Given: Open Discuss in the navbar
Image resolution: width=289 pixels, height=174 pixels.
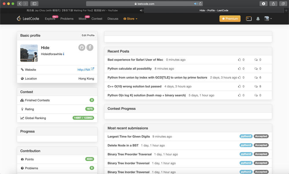Looking at the screenshot, I should [x=113, y=19].
